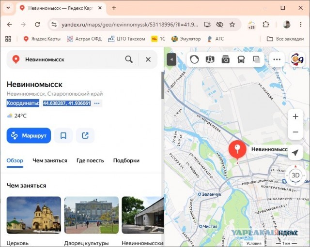The image size is (310, 247).
Task: Open ЦТО Такском bookmark
Action: [x=126, y=39]
